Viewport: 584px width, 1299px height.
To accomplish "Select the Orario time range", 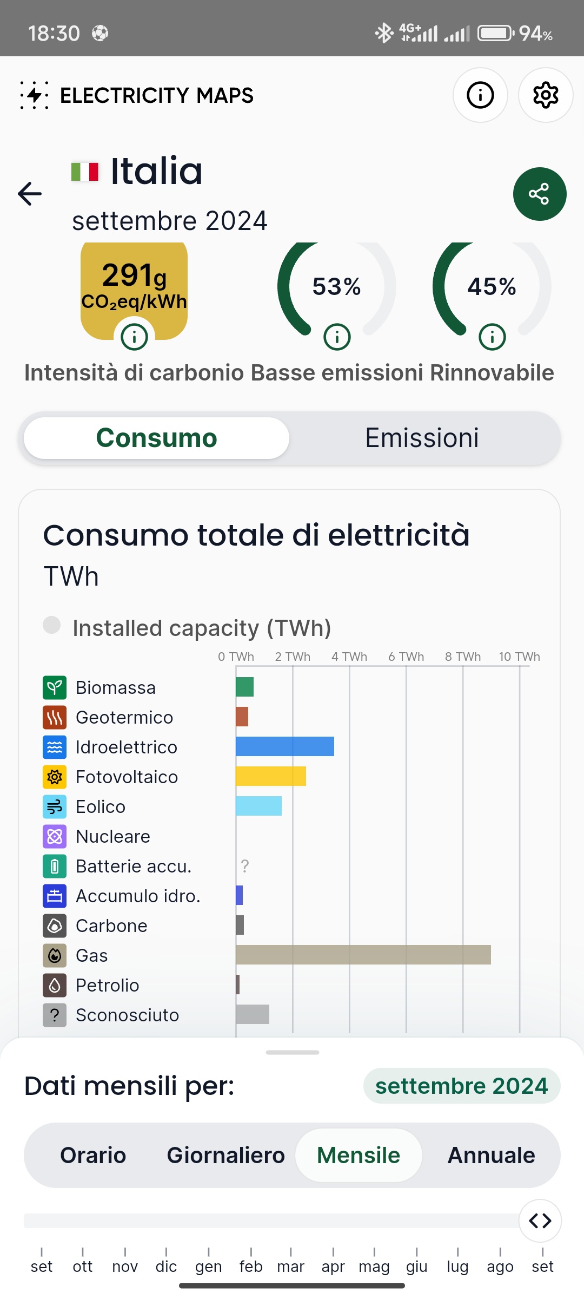I will click(93, 1155).
